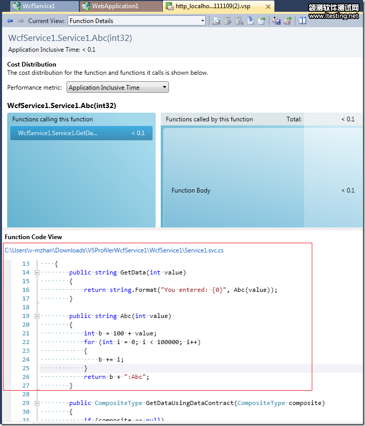Click the 'b += i;' code line
Image resolution: width=365 pixels, height=426 pixels.
(x=111, y=359)
